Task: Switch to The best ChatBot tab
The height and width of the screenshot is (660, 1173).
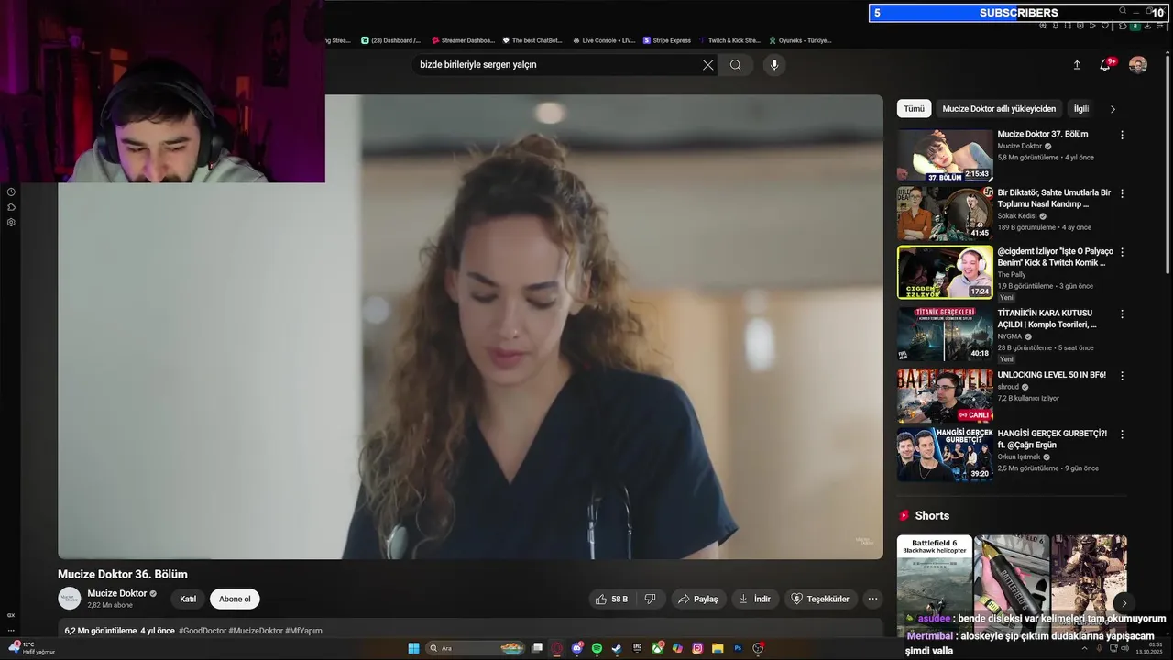Action: (532, 40)
